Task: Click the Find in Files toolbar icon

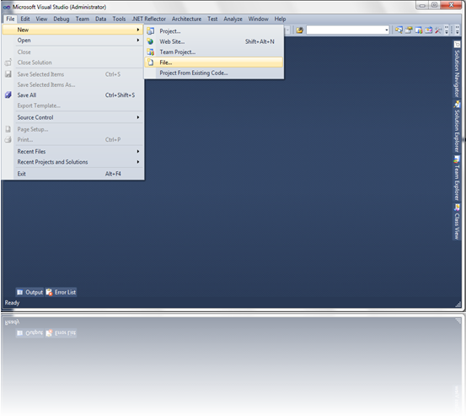Action: [300, 30]
